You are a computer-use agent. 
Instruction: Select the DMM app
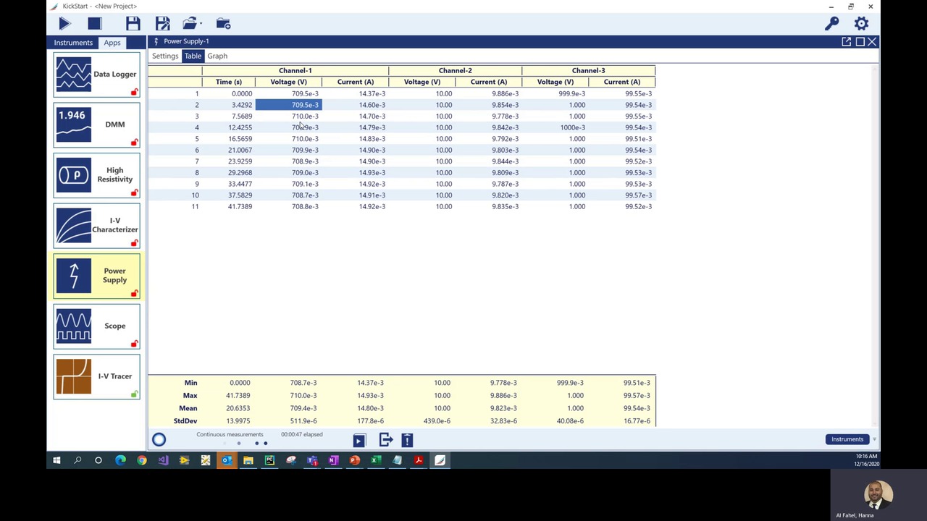click(96, 124)
